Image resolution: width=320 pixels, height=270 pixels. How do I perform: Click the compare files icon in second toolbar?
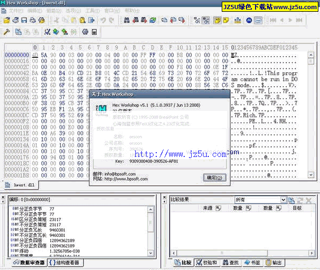point(18,32)
